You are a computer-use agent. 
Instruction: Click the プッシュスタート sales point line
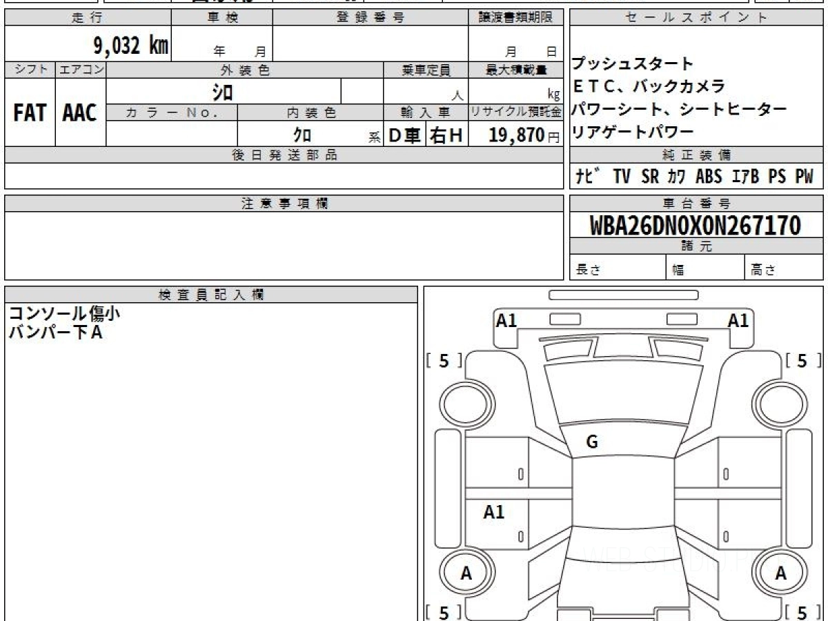633,64
